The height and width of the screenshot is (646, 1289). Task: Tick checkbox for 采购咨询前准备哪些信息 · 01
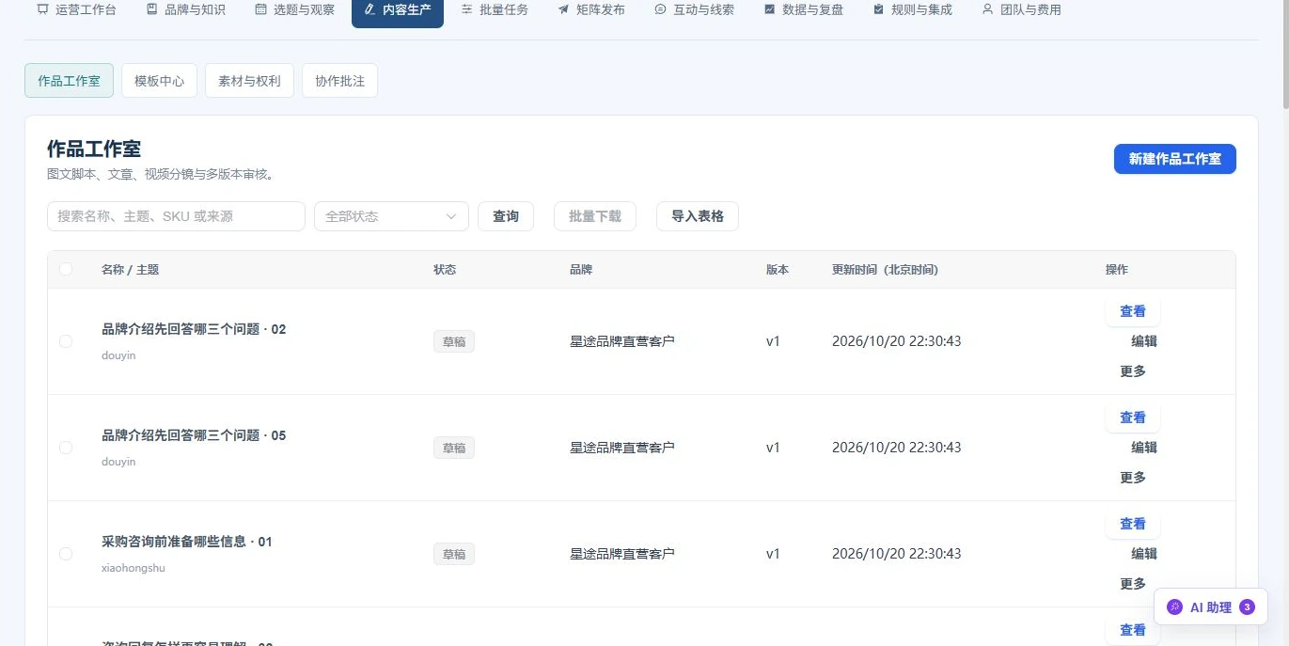66,554
